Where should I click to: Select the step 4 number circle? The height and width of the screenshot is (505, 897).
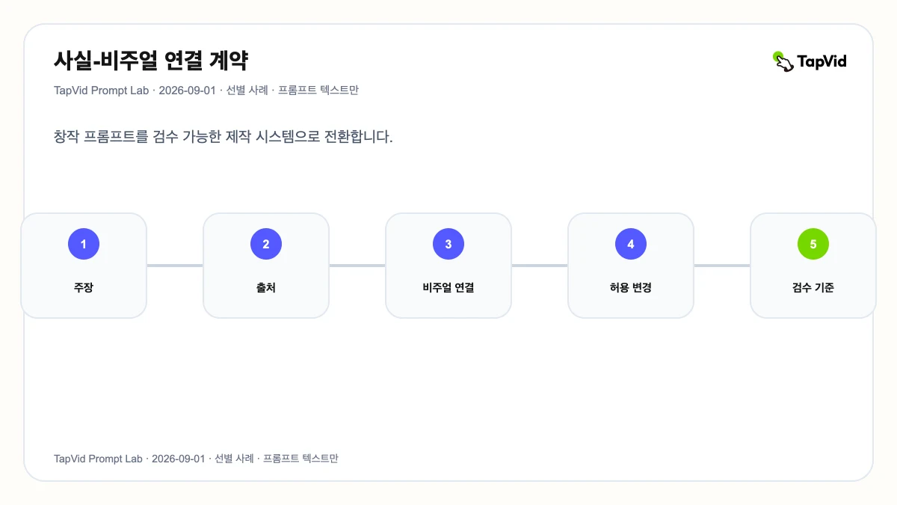pyautogui.click(x=631, y=244)
